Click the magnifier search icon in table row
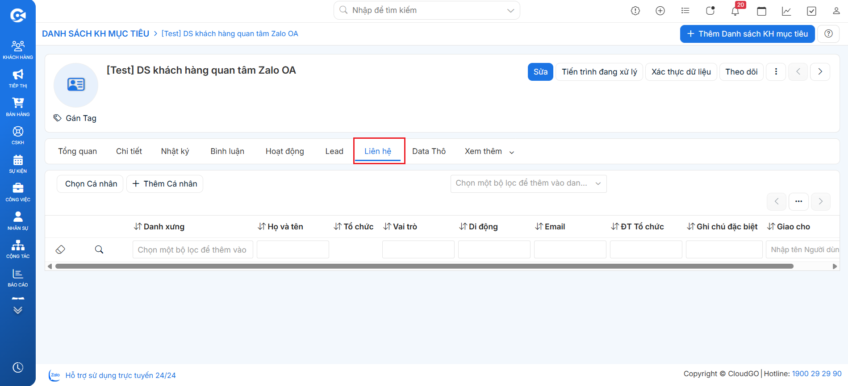This screenshot has height=386, width=848. [x=99, y=249]
